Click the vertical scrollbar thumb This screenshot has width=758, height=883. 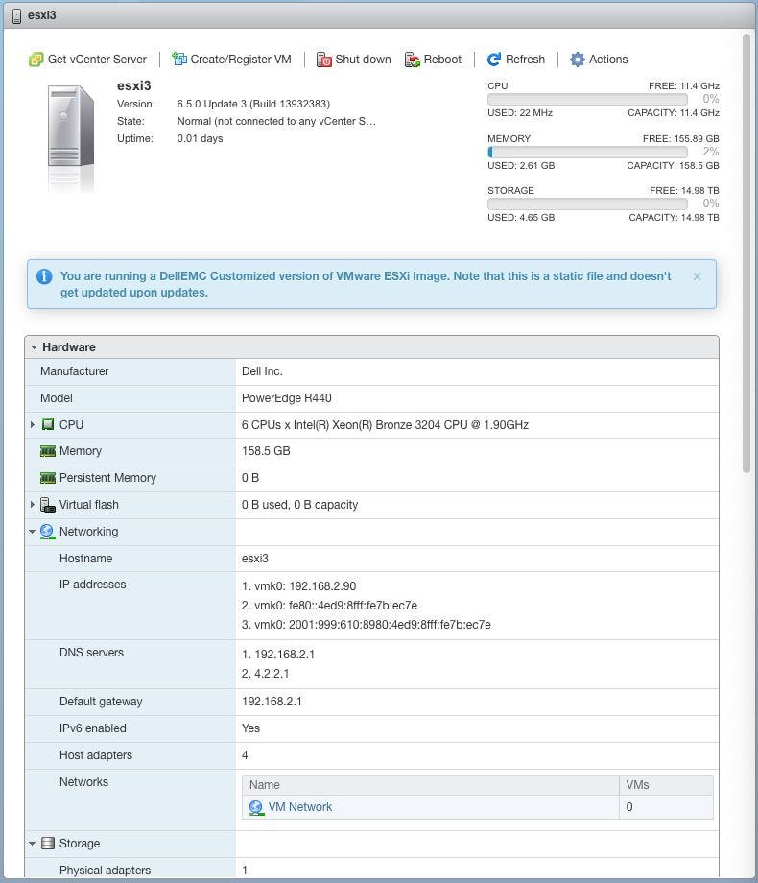point(746,253)
